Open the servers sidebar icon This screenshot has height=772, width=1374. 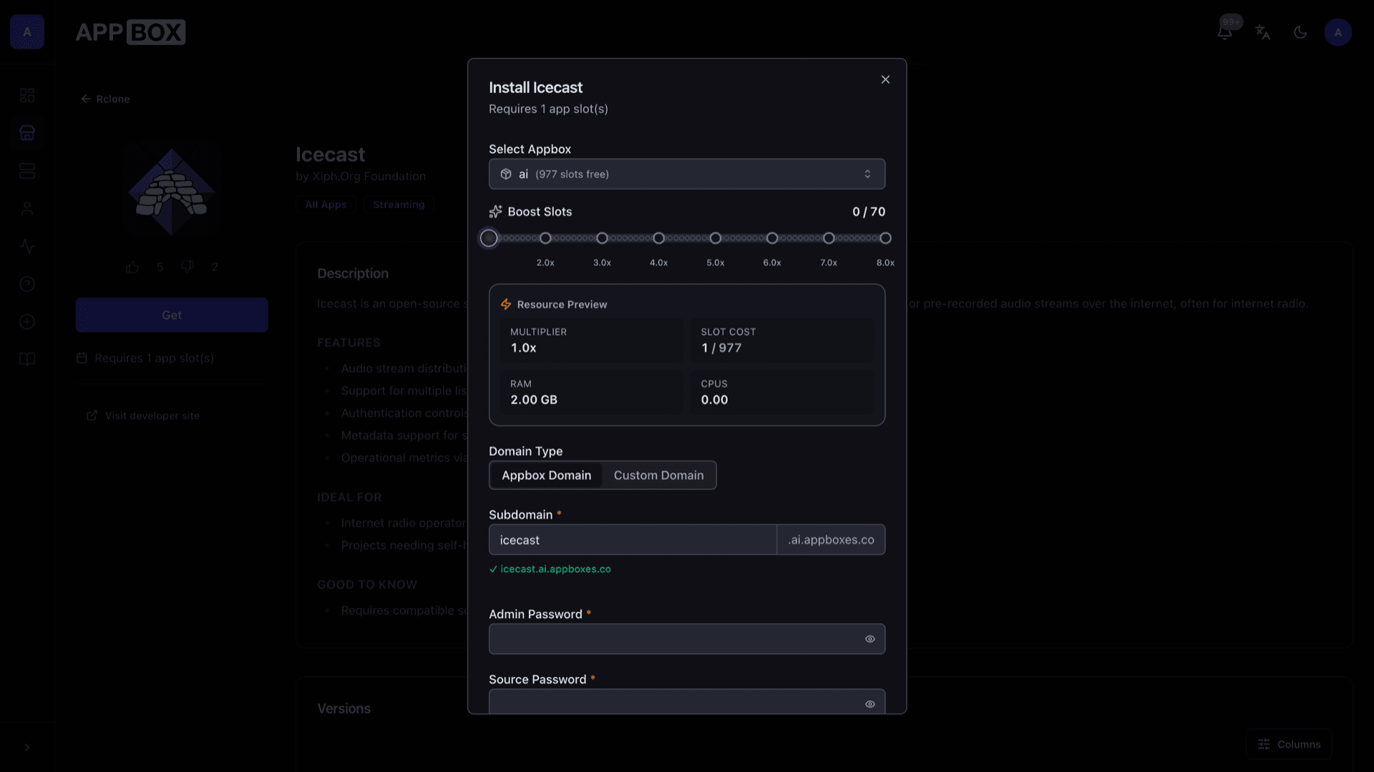pyautogui.click(x=27, y=171)
